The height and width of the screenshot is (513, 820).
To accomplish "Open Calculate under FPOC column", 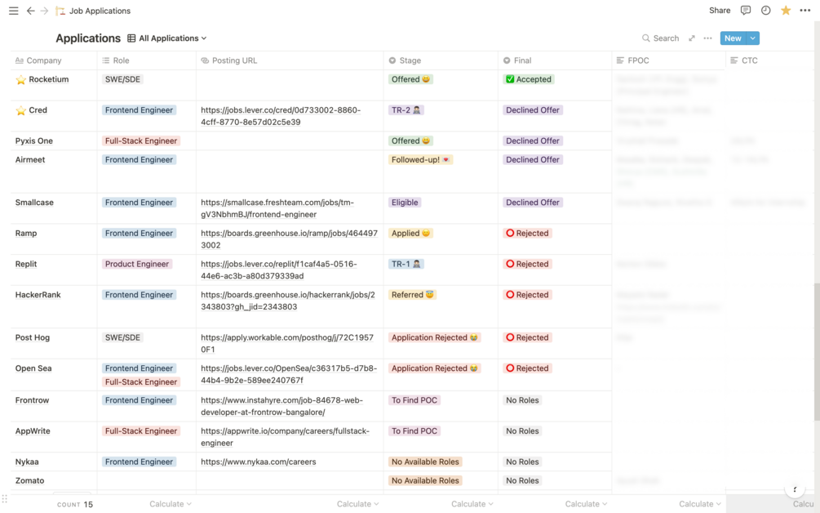I will (700, 504).
